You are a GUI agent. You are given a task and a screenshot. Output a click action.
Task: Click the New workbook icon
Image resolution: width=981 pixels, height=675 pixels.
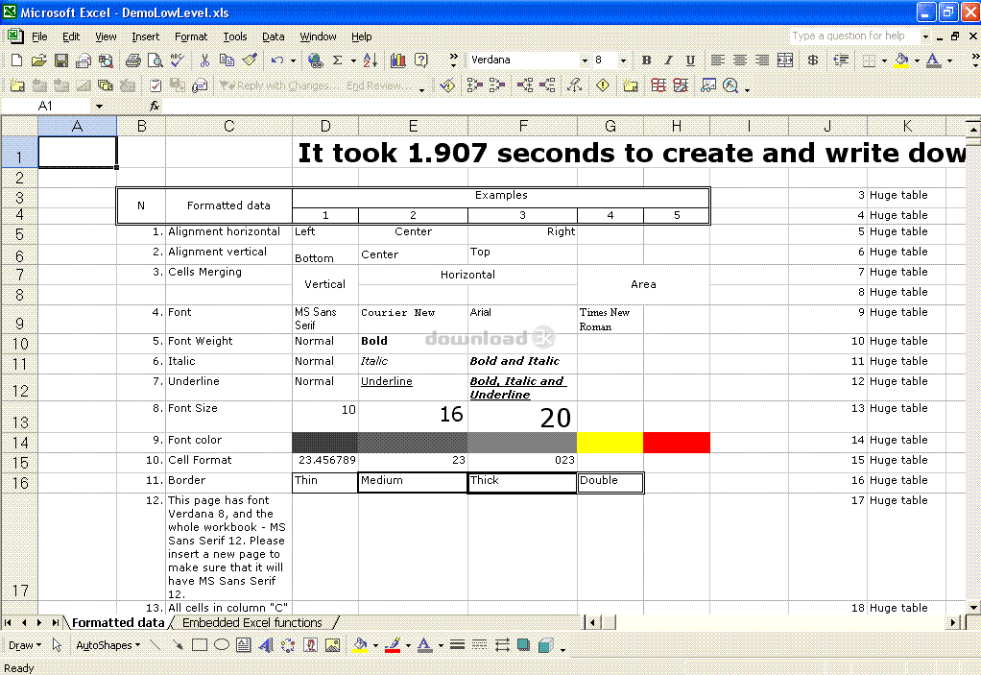17,60
